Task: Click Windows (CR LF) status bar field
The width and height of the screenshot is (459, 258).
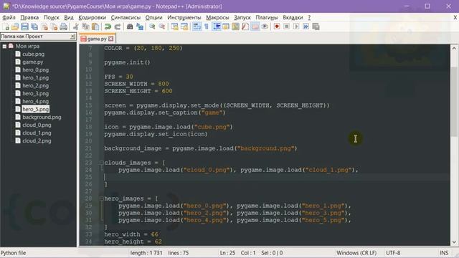Action: point(356,253)
